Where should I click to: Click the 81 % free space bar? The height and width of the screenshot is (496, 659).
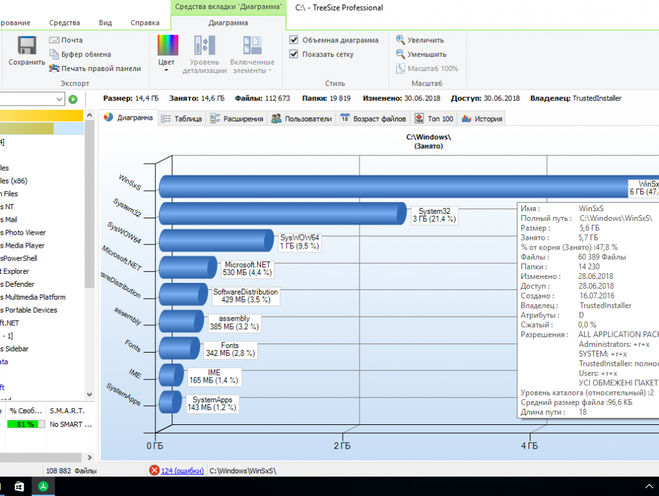pos(25,424)
